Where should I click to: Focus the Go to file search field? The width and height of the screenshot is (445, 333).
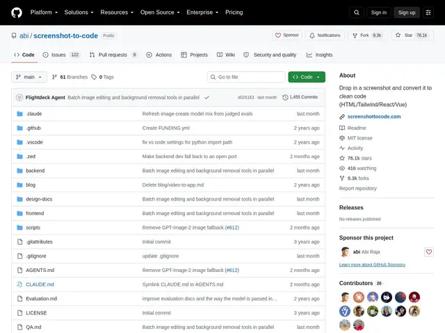click(x=246, y=77)
